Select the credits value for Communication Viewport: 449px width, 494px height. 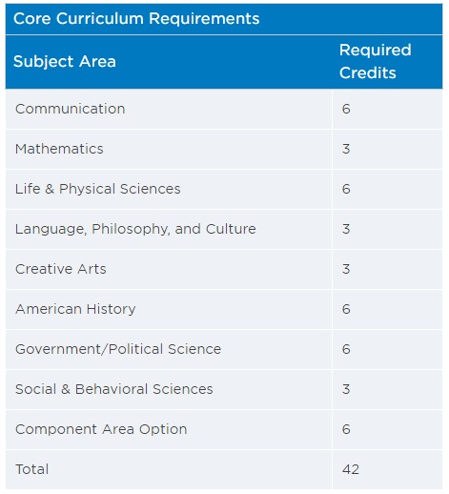tap(346, 109)
